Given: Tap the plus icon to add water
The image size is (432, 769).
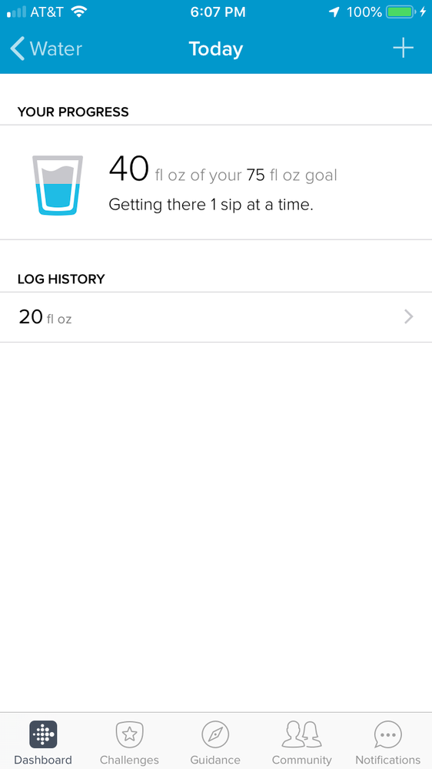Looking at the screenshot, I should [403, 48].
